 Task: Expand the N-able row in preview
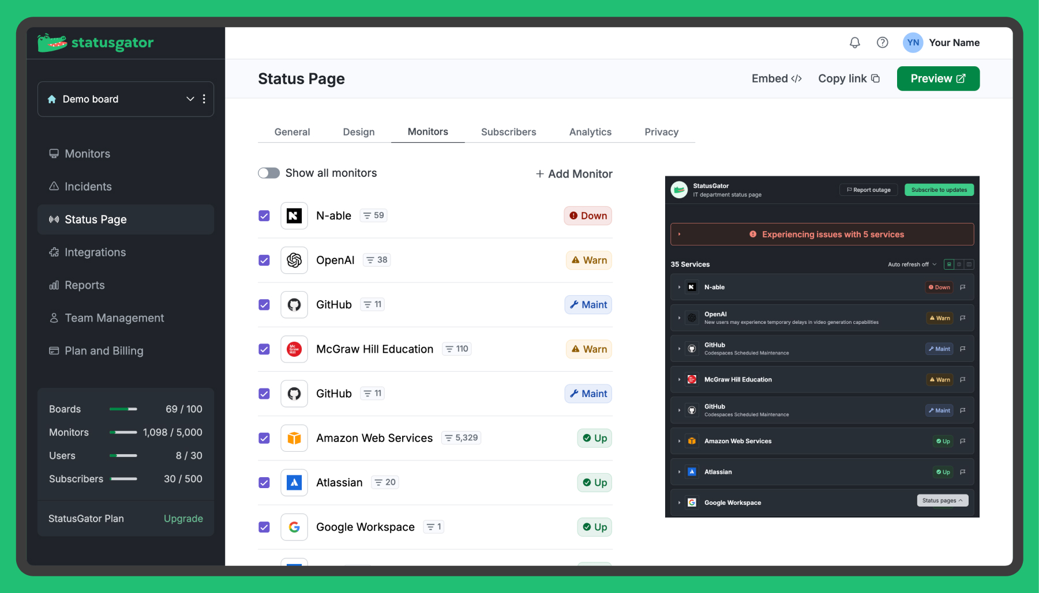pos(679,287)
